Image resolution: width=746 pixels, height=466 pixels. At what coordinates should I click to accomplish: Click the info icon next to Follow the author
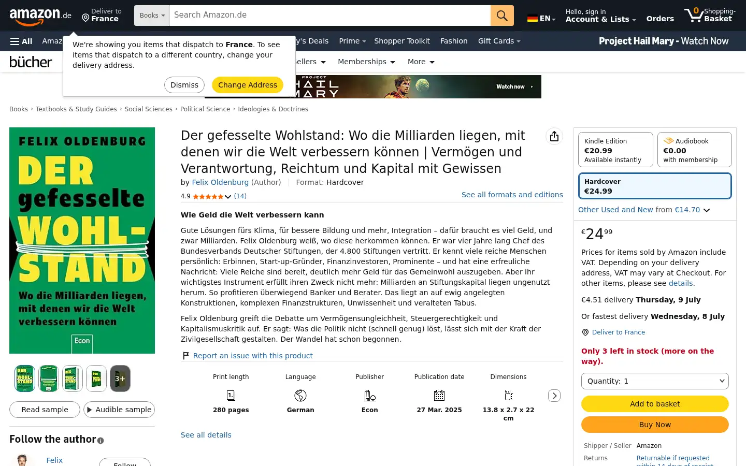coord(101,441)
